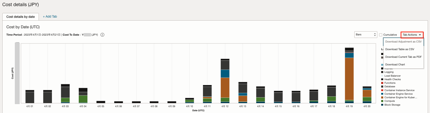Click Download Chart menu option
Image resolution: width=430 pixels, height=113 pixels.
(x=395, y=65)
